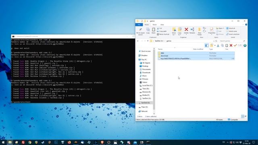The image size is (258, 145).
Task: Switch to the Home ribbon tab
Action: click(x=147, y=25)
